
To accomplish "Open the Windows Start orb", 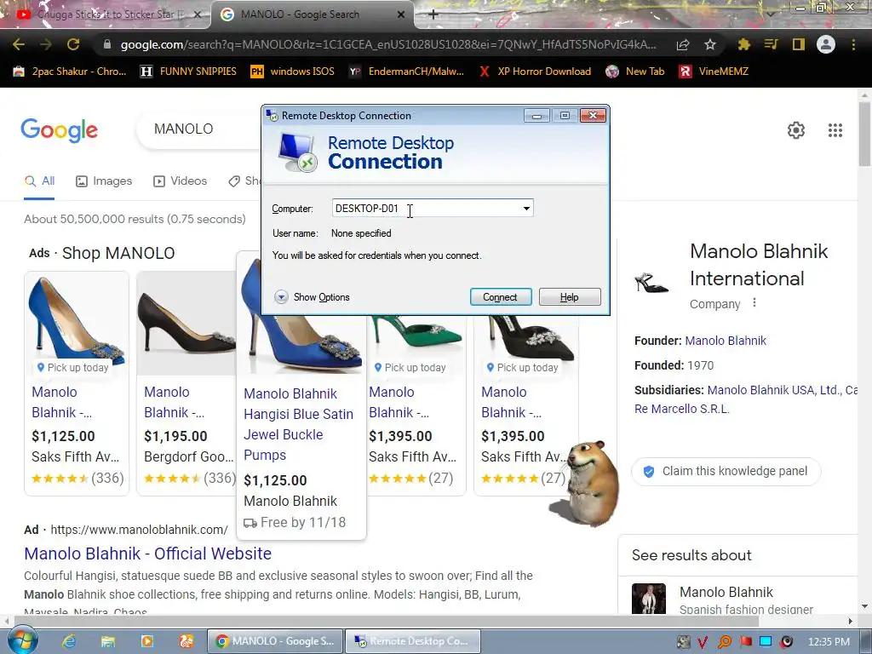I will pos(22,640).
